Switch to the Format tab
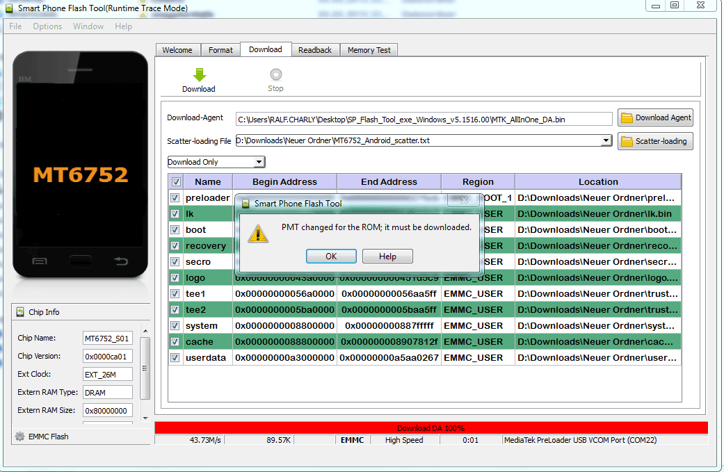The width and height of the screenshot is (724, 472). coord(220,50)
